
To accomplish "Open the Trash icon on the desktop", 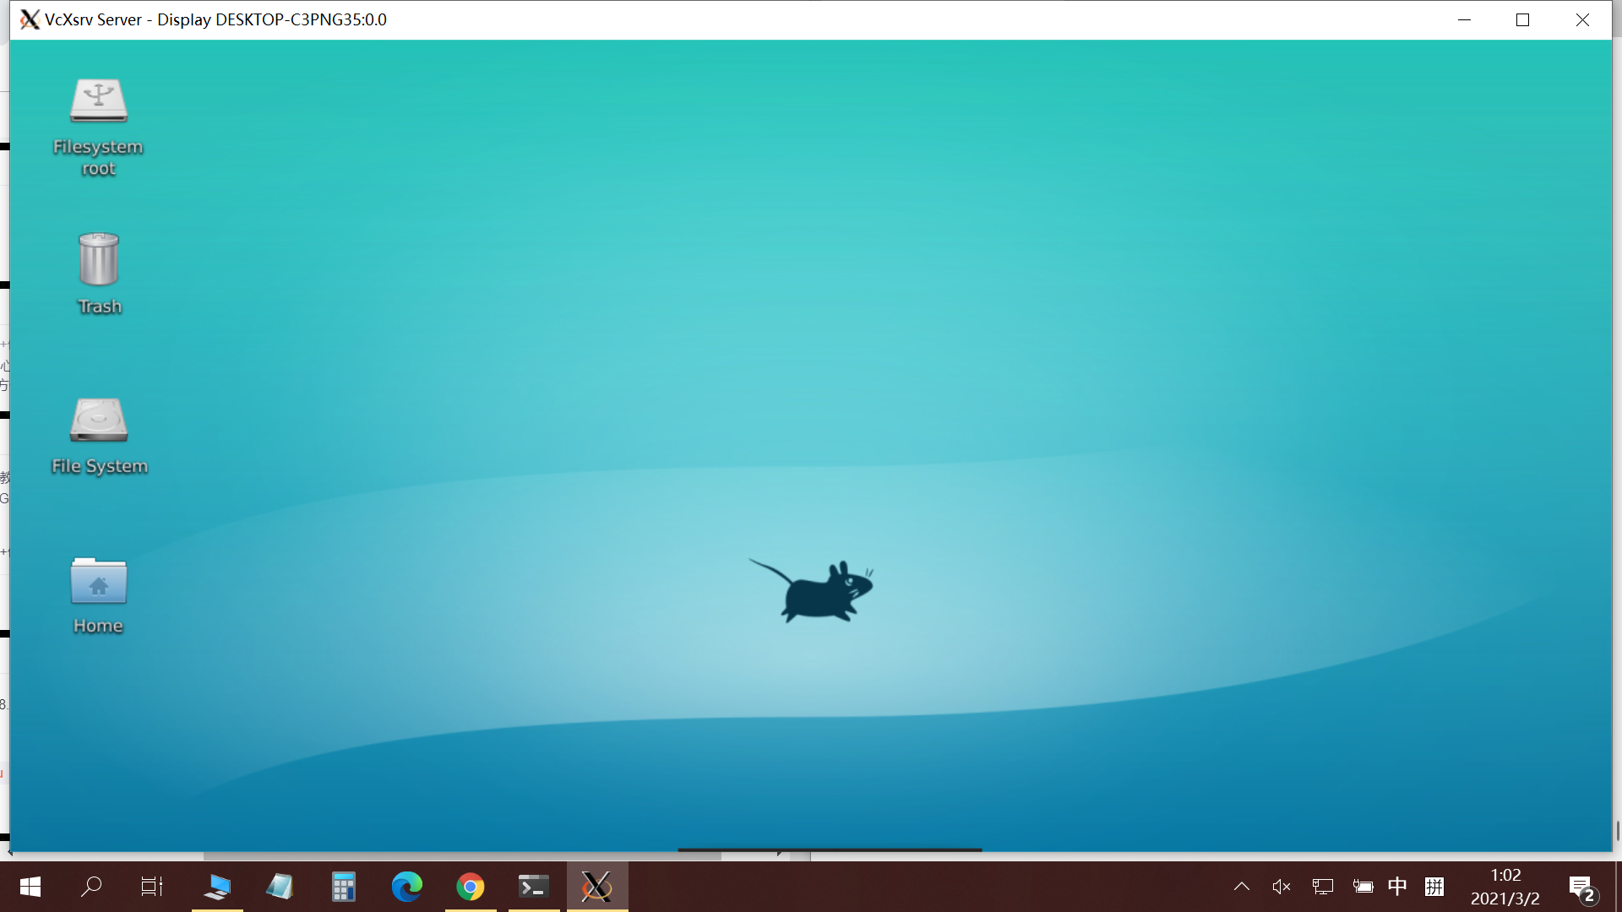I will [98, 272].
